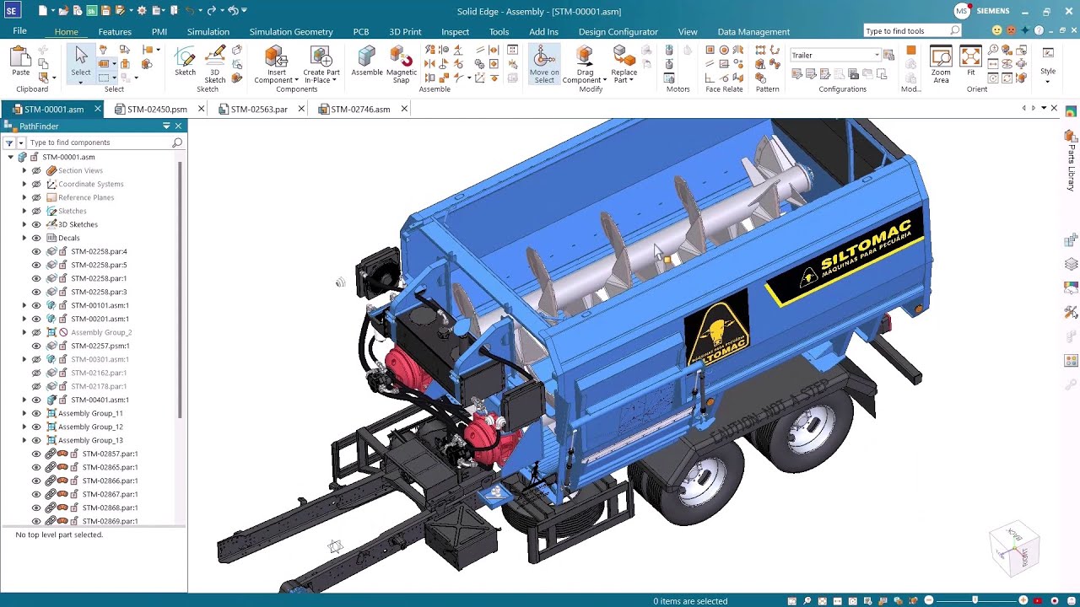The image size is (1080, 607).
Task: Collapse the STM-00001.asm root node
Action: click(11, 157)
